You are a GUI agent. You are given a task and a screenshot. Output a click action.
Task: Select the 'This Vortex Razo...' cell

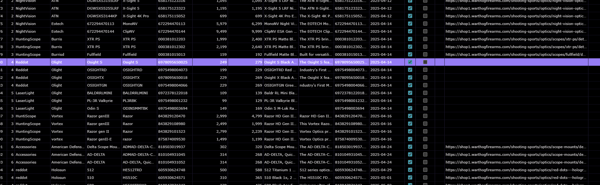click(x=316, y=124)
